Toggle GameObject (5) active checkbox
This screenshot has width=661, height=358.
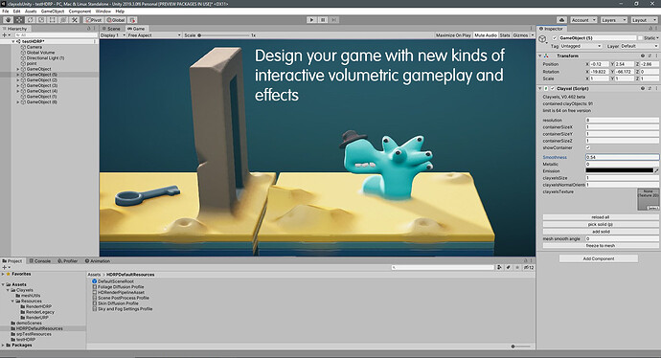(555, 38)
